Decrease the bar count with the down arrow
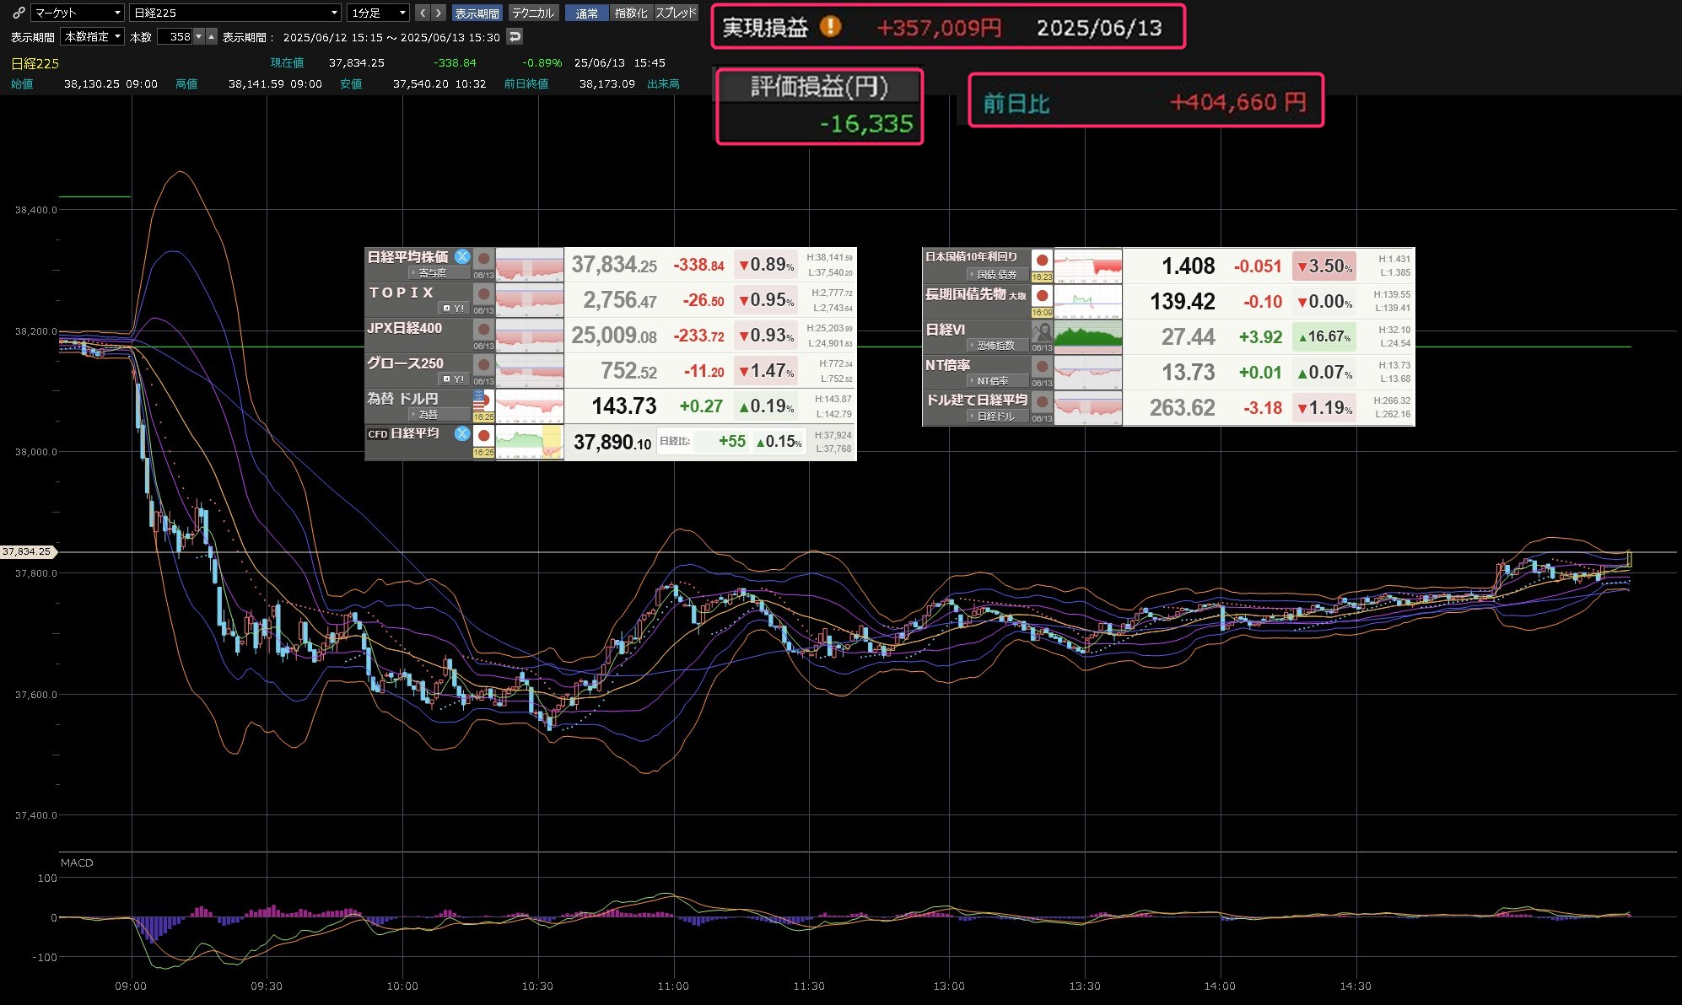Screen dimensions: 1682x1005 click(x=199, y=37)
